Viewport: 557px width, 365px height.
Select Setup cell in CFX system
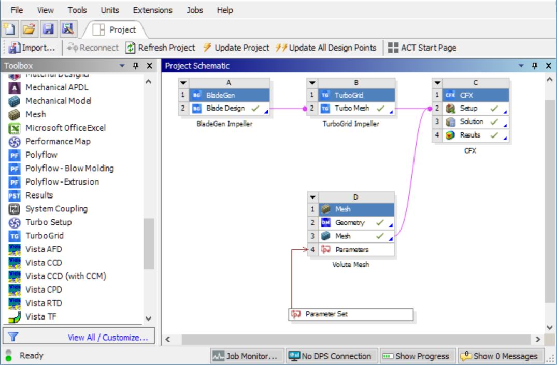(x=476, y=109)
